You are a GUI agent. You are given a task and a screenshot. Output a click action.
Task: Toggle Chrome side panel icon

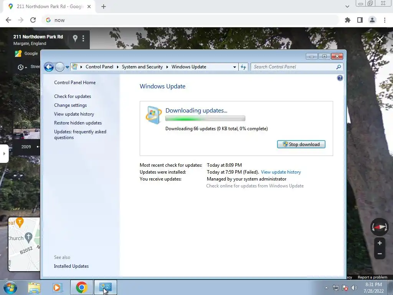pyautogui.click(x=360, y=20)
